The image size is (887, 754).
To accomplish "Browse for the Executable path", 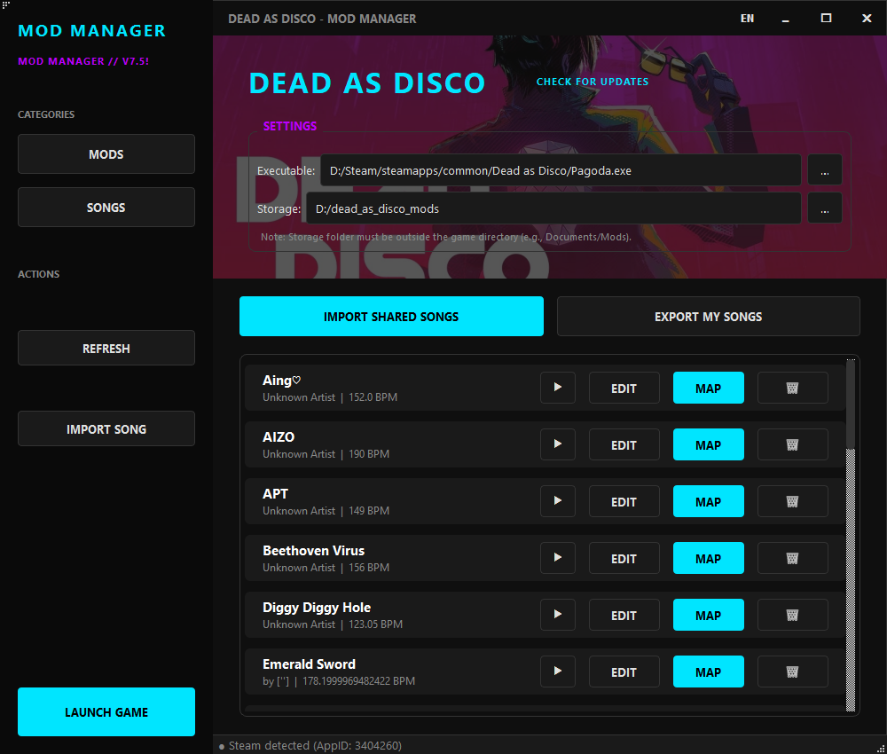I will pyautogui.click(x=824, y=169).
